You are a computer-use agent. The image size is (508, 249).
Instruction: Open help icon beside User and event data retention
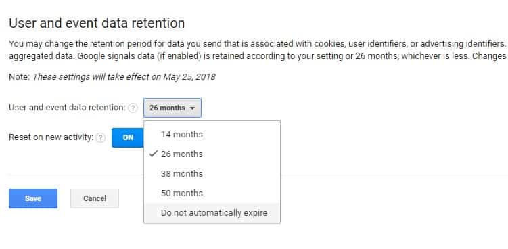pyautogui.click(x=133, y=108)
